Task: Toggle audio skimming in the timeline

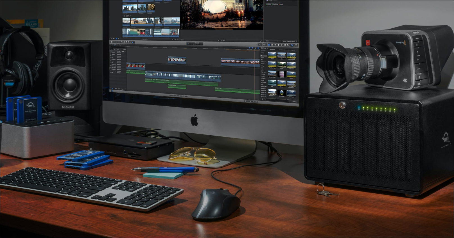Action: click(x=252, y=48)
